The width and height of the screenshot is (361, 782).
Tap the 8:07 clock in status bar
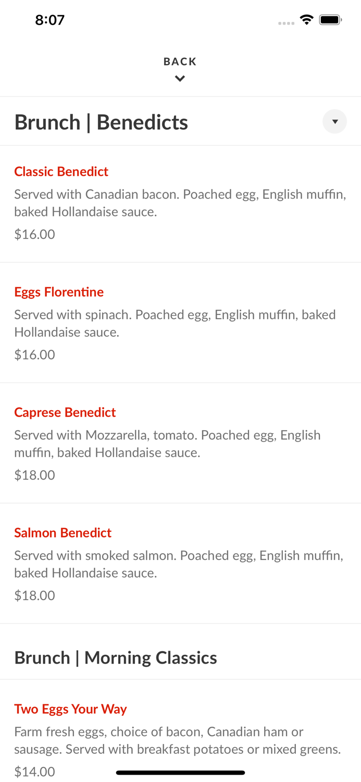point(49,20)
